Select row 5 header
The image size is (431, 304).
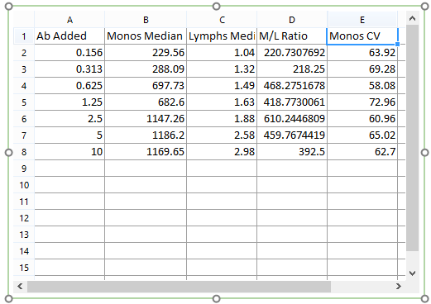24,102
